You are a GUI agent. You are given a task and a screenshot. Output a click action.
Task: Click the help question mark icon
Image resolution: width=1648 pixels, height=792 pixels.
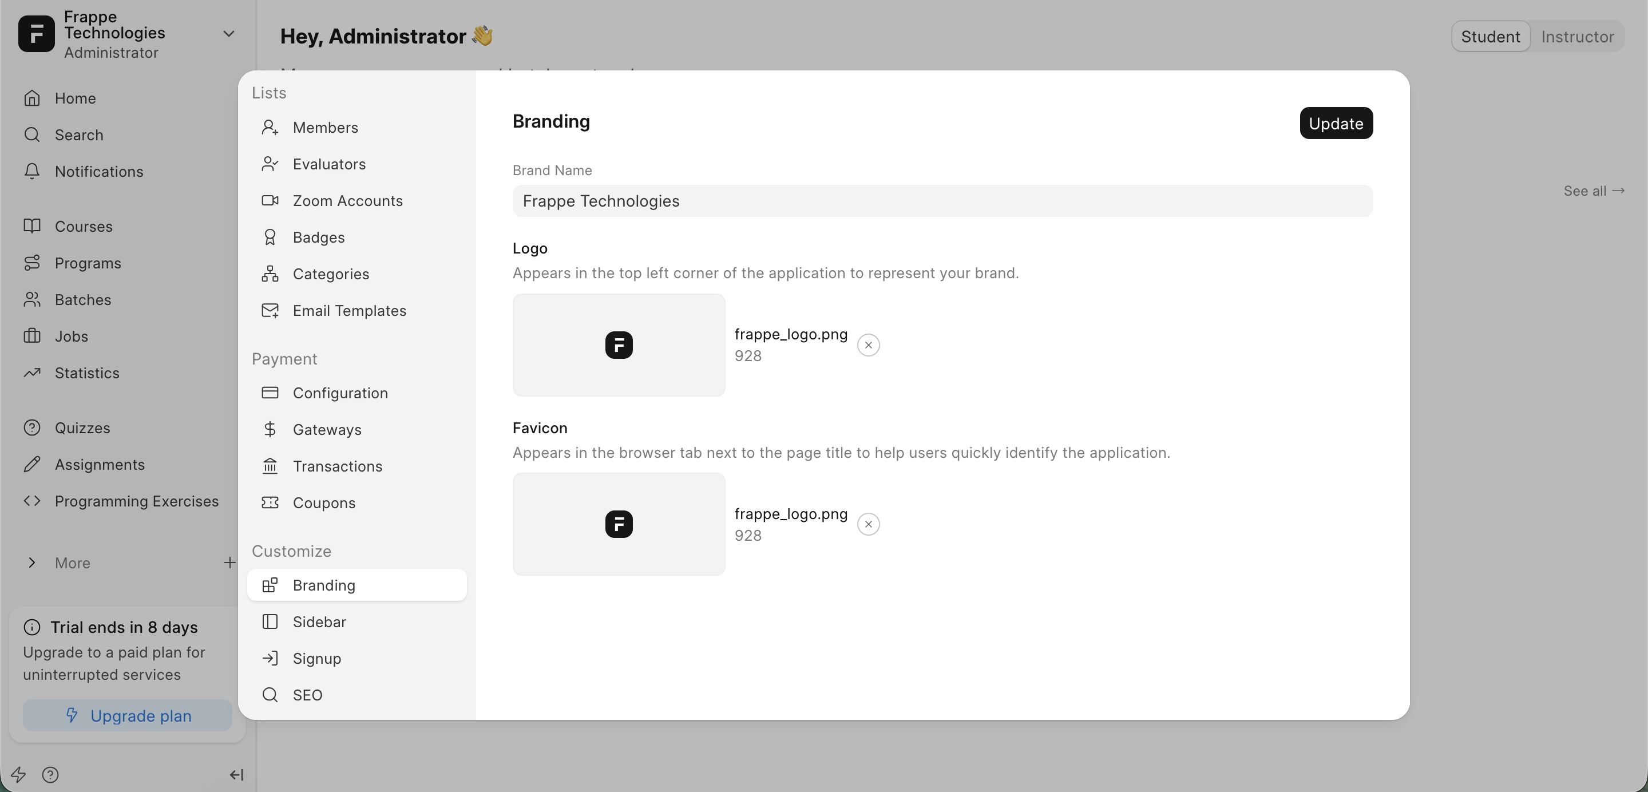(x=50, y=775)
